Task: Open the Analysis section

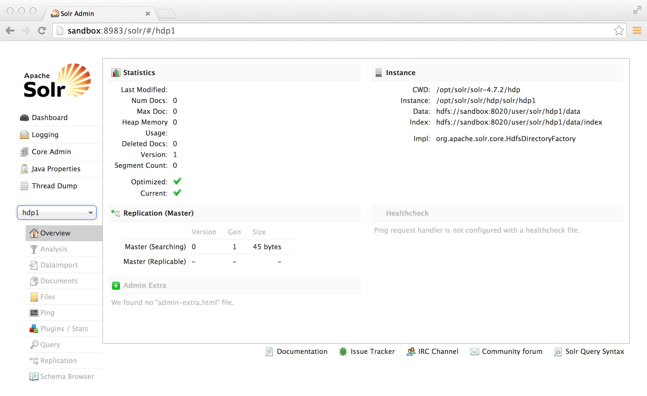Action: tap(54, 249)
